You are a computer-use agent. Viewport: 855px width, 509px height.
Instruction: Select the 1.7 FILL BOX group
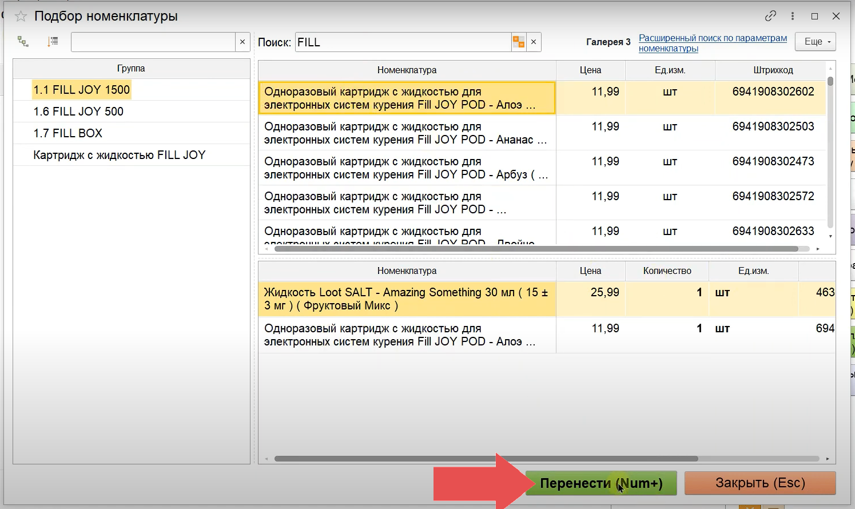[x=68, y=133]
